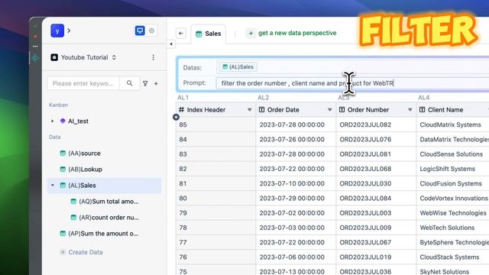Select the cell WebWise Technologies
The height and width of the screenshot is (275, 489).
453,213
